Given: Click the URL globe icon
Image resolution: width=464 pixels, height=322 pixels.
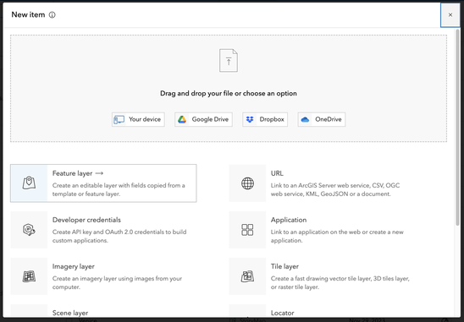Looking at the screenshot, I should coord(247,183).
